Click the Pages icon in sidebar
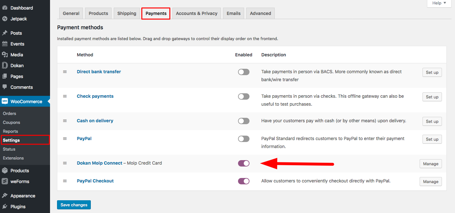Screen dimensions: 455x213 (5, 76)
